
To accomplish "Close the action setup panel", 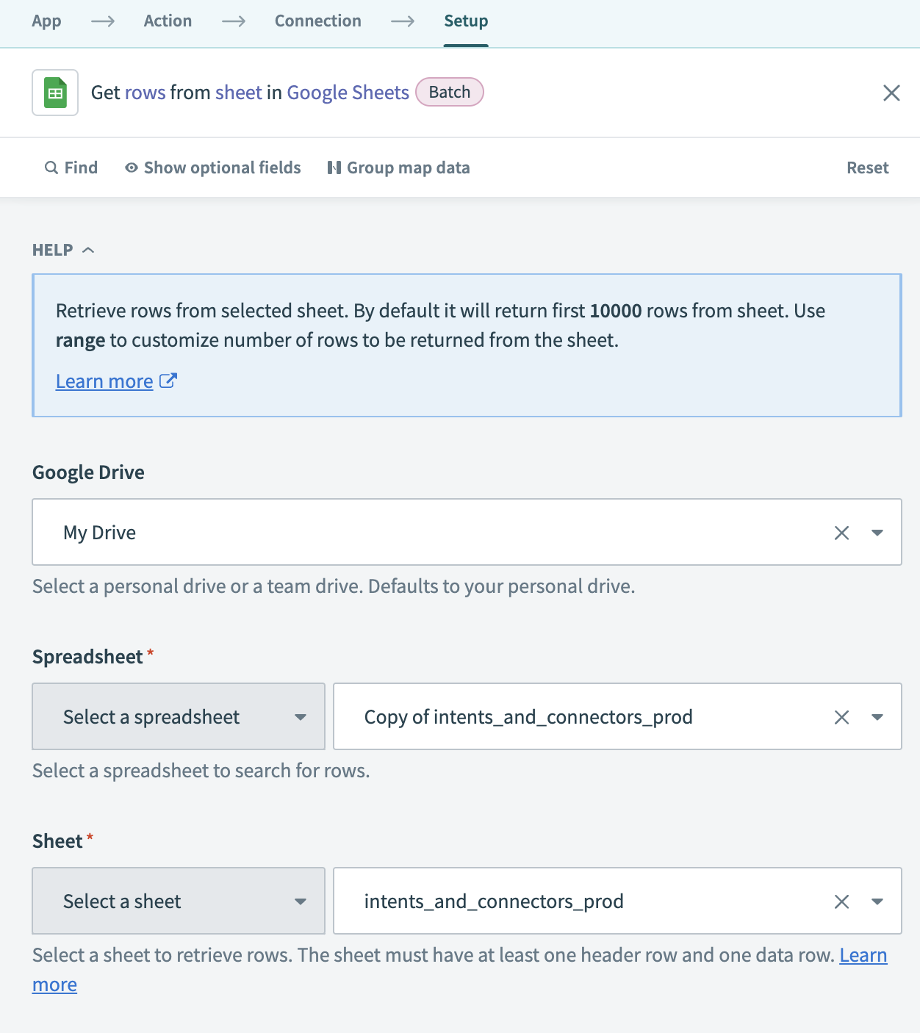I will click(891, 93).
